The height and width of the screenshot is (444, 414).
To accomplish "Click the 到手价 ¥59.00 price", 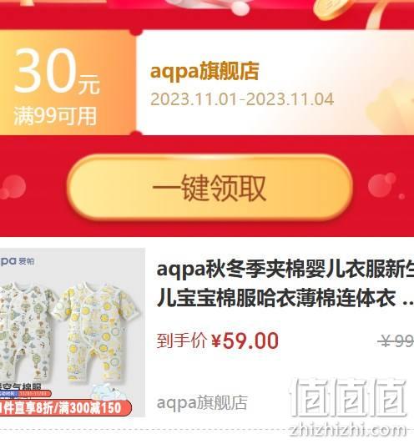I will [218, 341].
